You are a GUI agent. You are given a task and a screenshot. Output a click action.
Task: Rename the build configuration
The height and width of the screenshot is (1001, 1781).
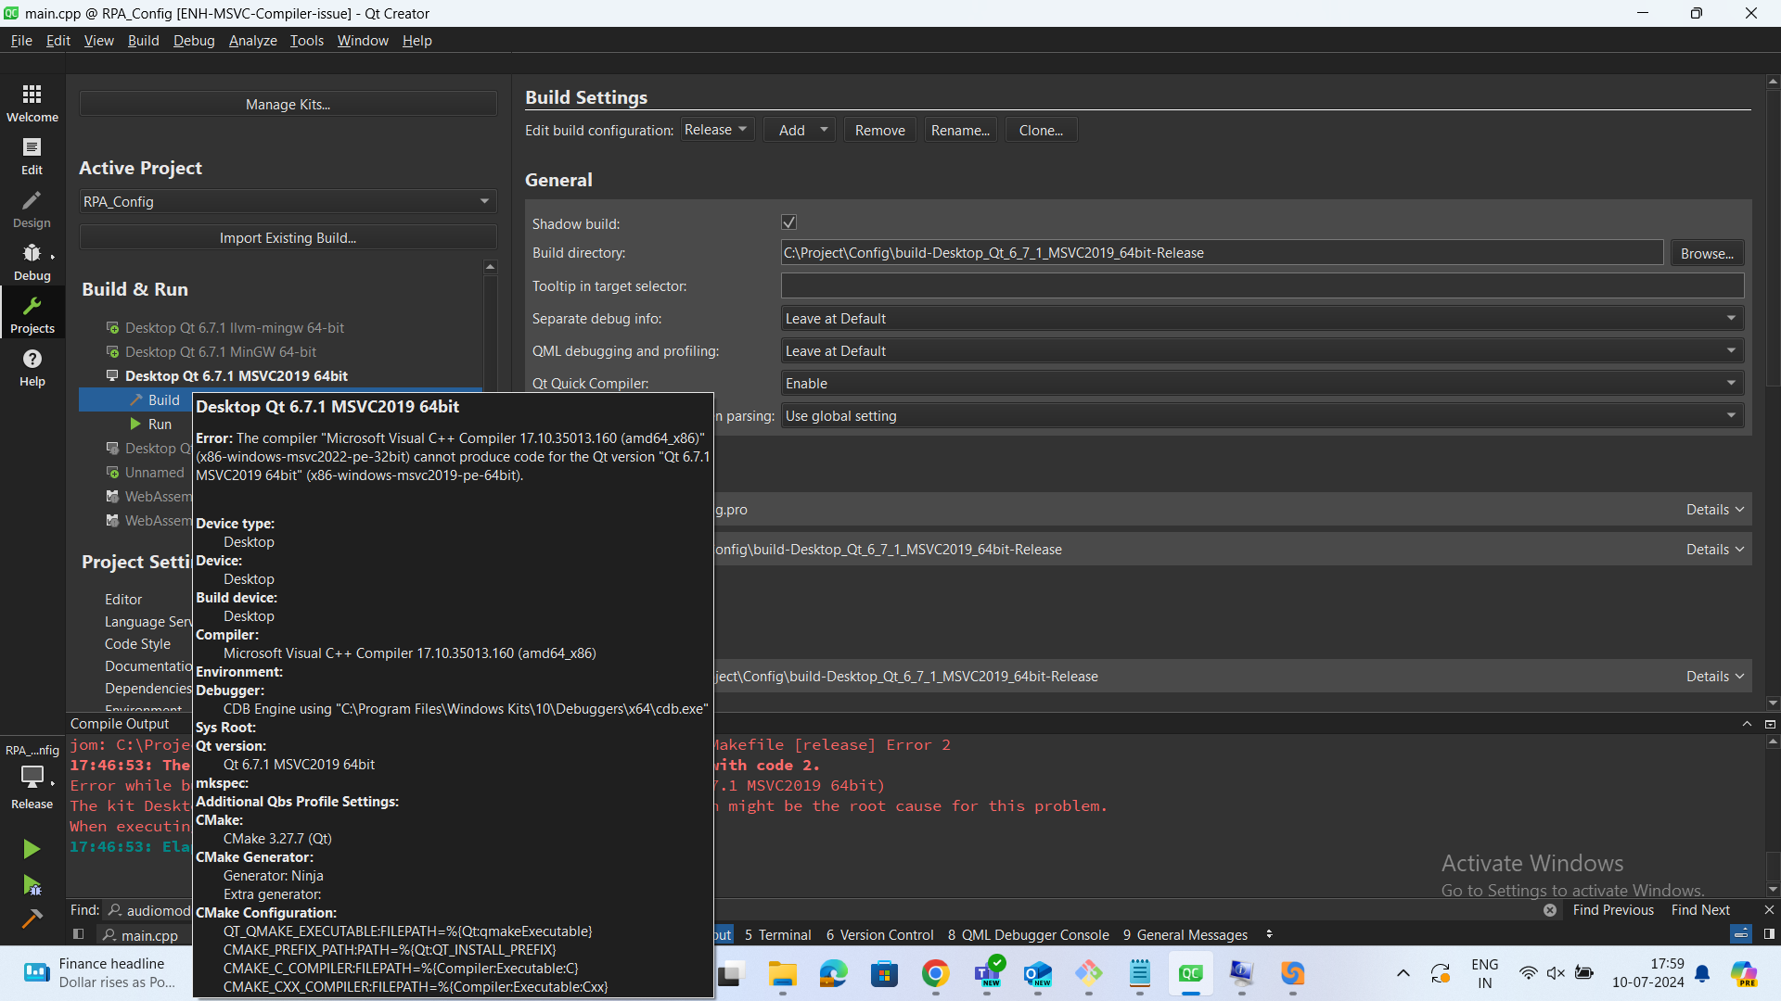click(x=960, y=130)
